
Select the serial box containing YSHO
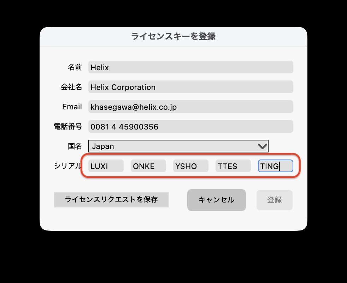coord(191,166)
